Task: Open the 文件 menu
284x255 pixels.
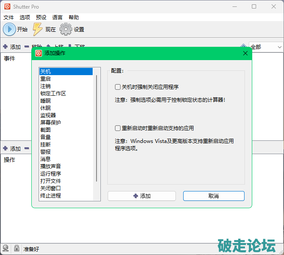Action: point(9,18)
